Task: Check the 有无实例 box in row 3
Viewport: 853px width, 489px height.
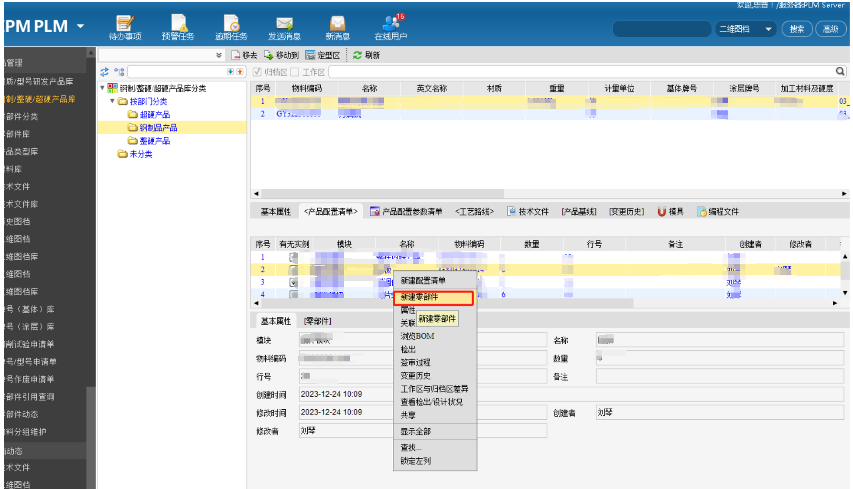Action: tap(293, 283)
